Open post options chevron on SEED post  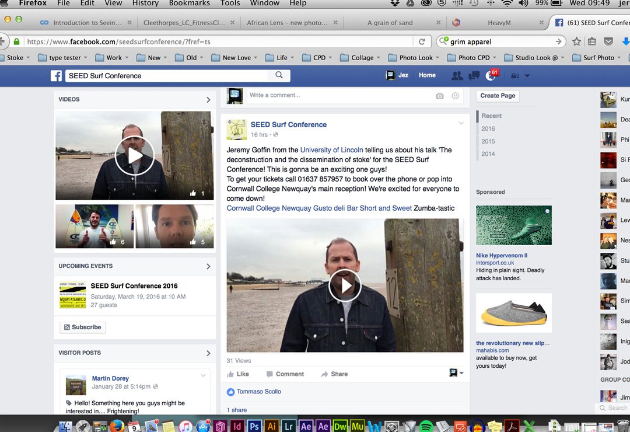pyautogui.click(x=461, y=124)
